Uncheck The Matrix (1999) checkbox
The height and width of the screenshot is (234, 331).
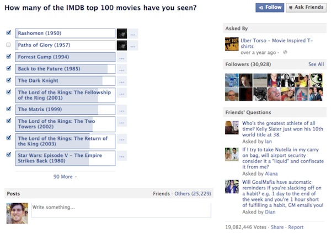pos(8,109)
